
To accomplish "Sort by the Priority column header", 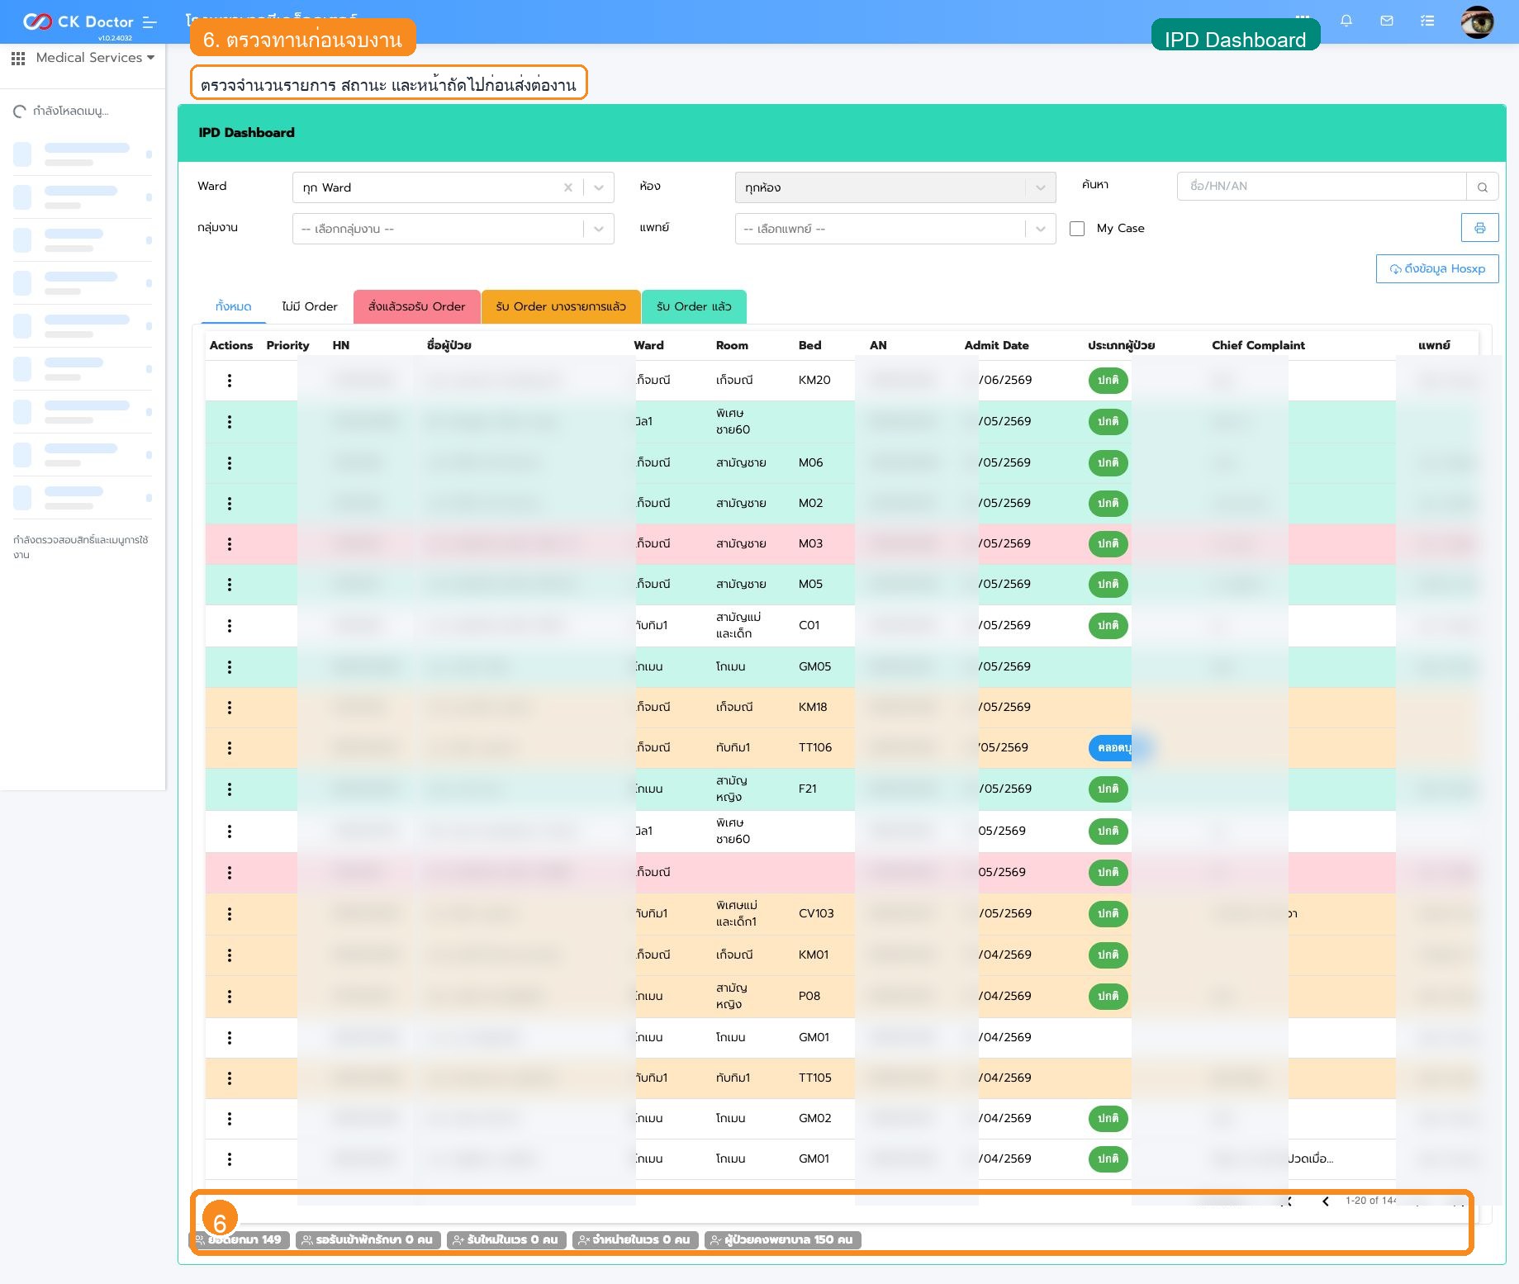I will point(287,345).
